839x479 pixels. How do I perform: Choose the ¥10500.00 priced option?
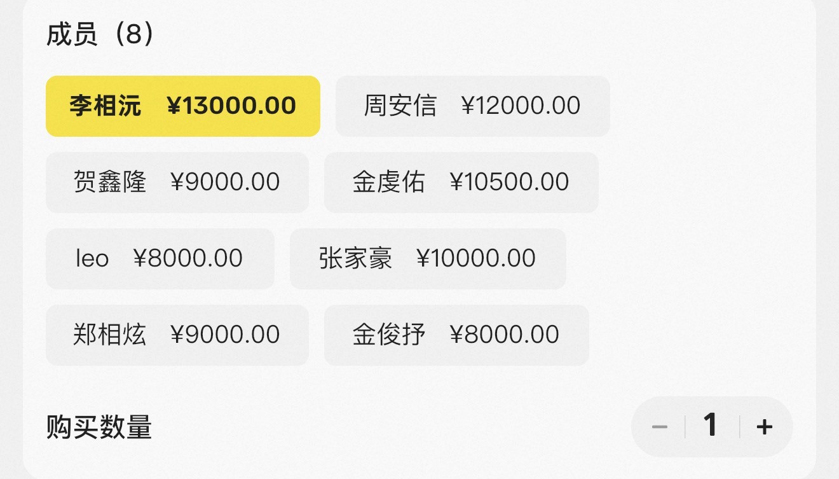point(510,182)
